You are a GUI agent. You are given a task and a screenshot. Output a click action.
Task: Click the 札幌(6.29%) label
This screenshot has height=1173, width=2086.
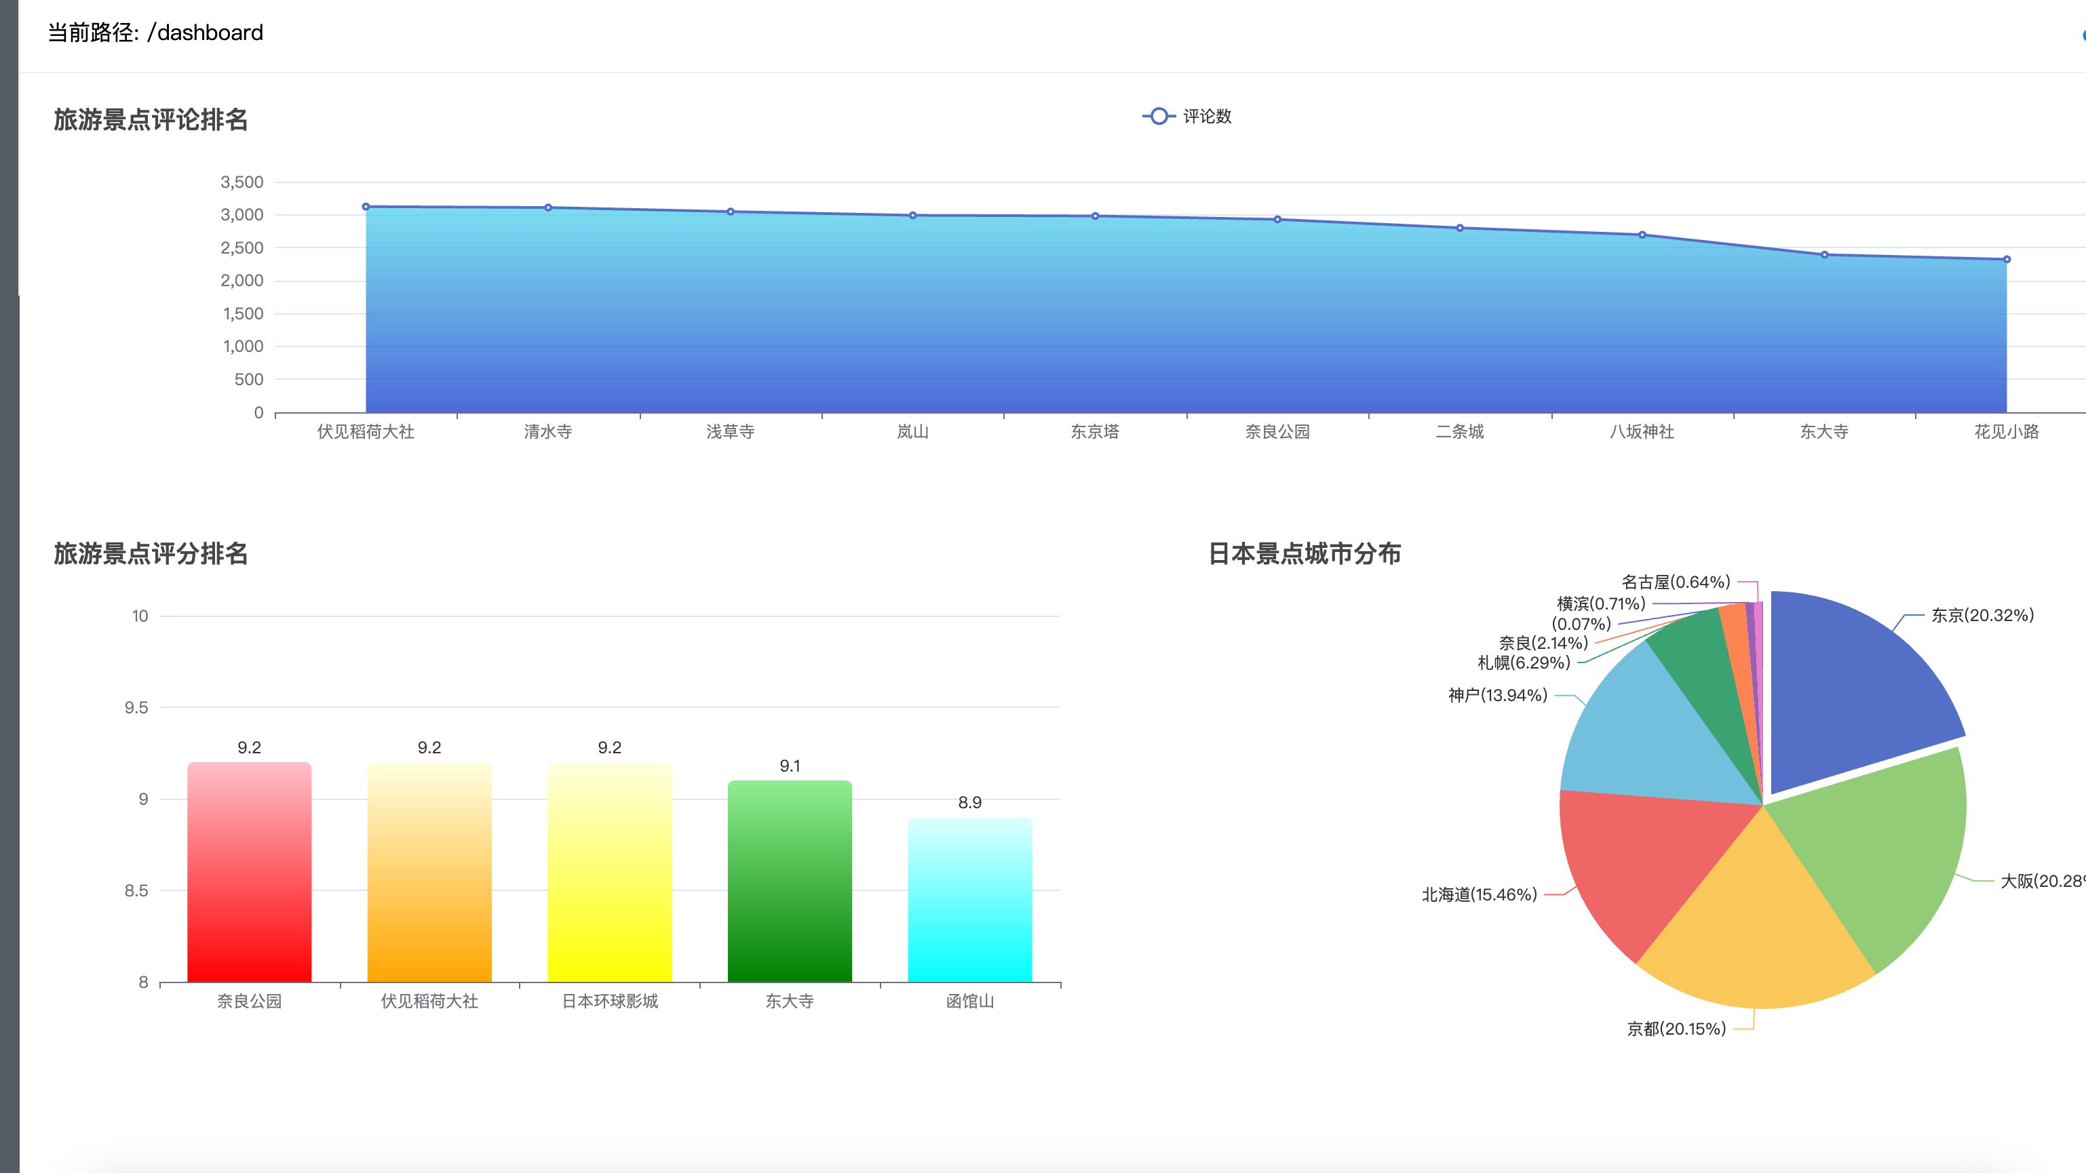click(1524, 663)
